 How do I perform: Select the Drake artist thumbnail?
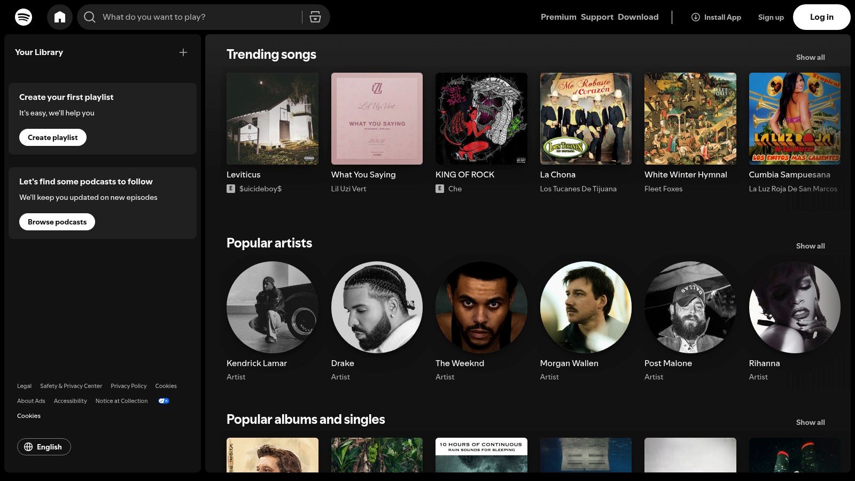(x=377, y=307)
